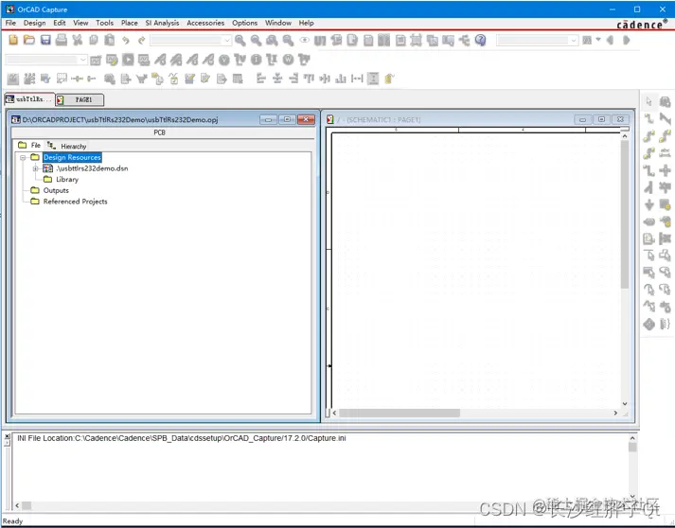Click the Ready status bar text
Image resolution: width=675 pixels, height=528 pixels.
pos(12,521)
